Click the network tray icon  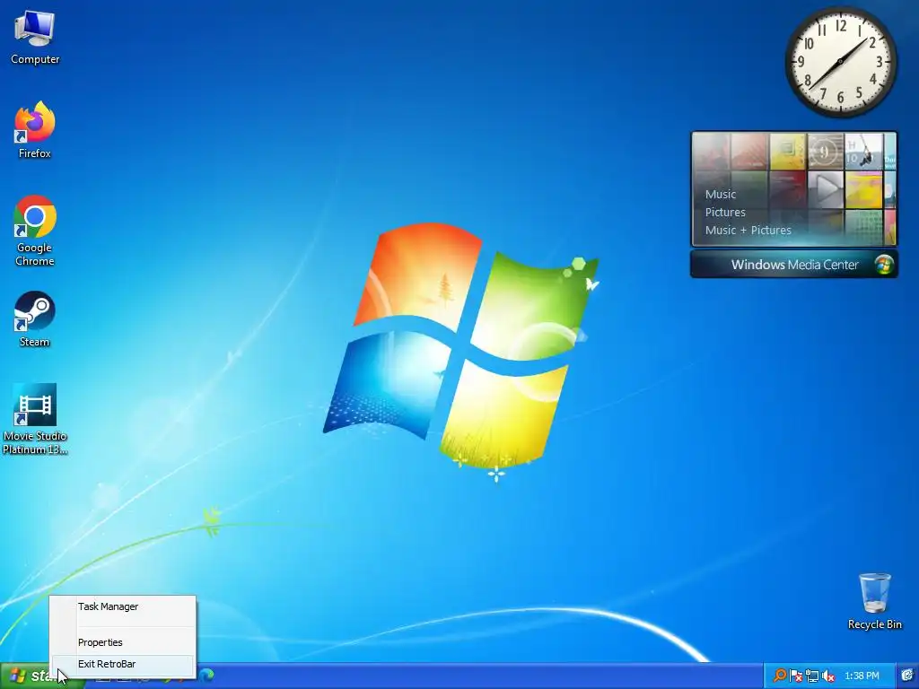coord(811,676)
